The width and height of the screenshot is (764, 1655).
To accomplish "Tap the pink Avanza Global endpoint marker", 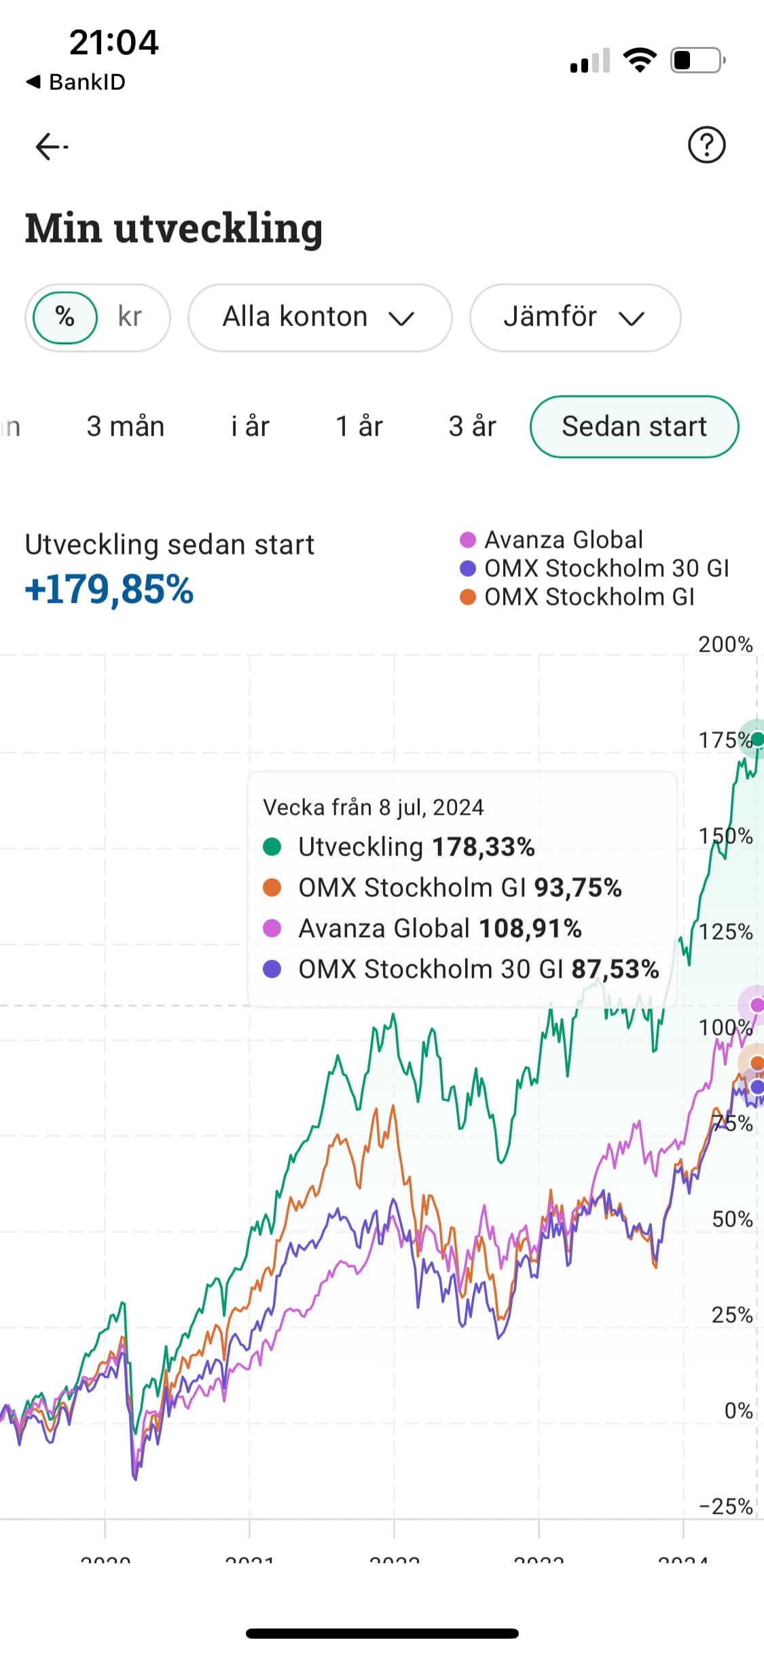I will (x=757, y=1005).
